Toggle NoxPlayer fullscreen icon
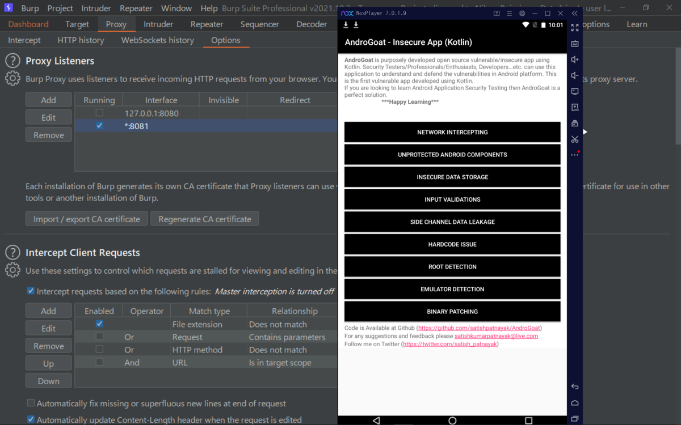 click(575, 27)
